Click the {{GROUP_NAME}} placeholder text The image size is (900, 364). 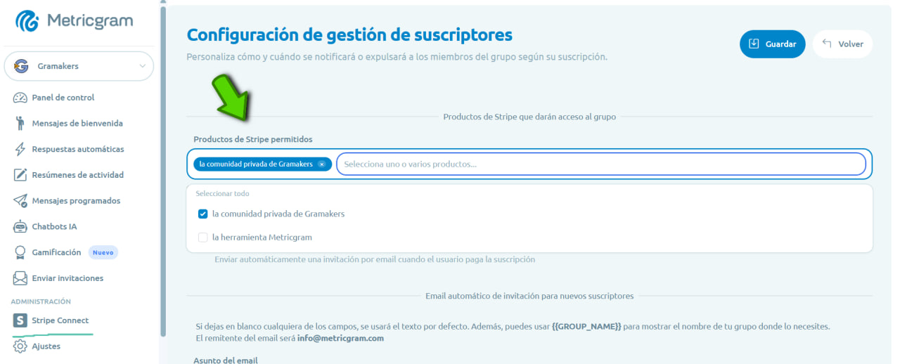pos(586,327)
